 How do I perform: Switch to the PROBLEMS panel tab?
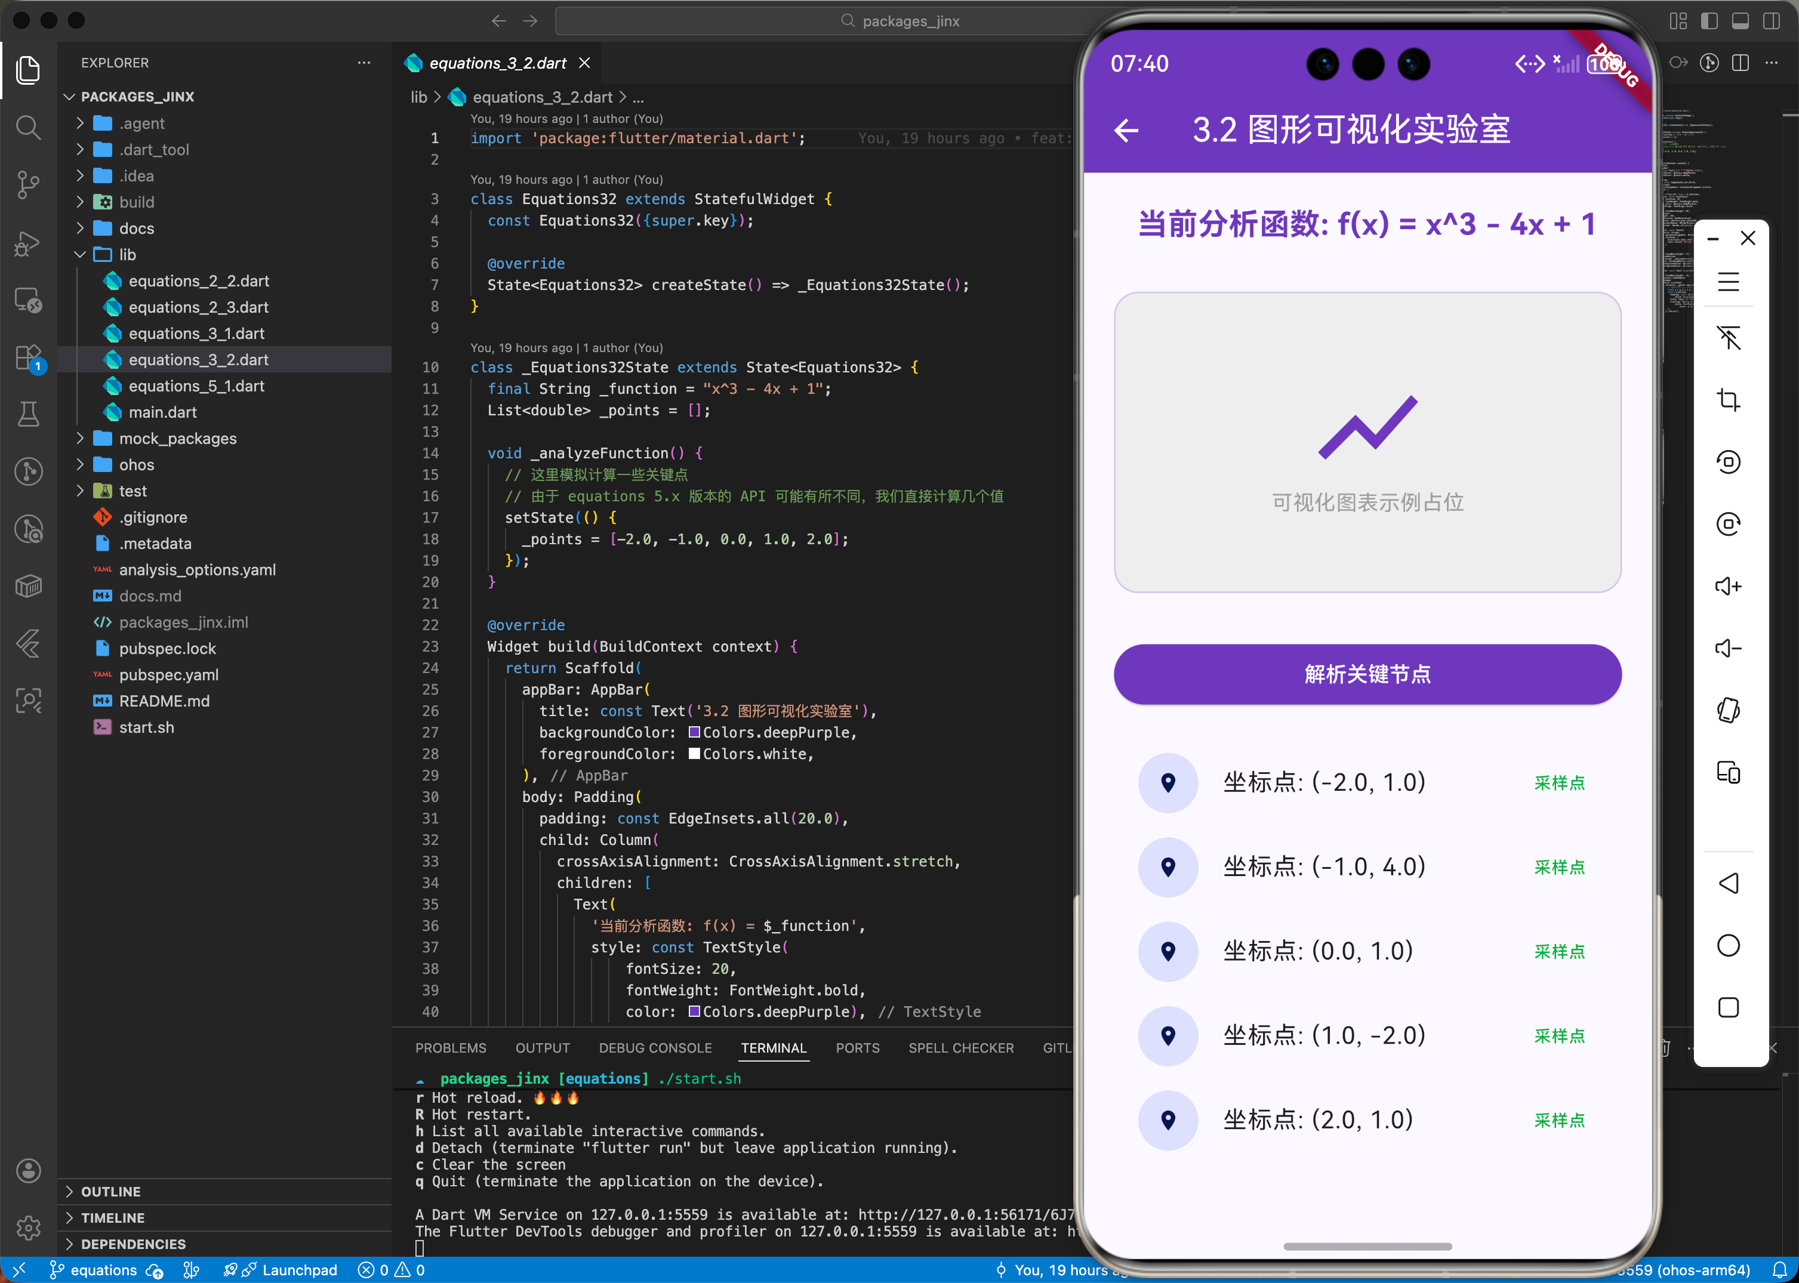tap(450, 1047)
